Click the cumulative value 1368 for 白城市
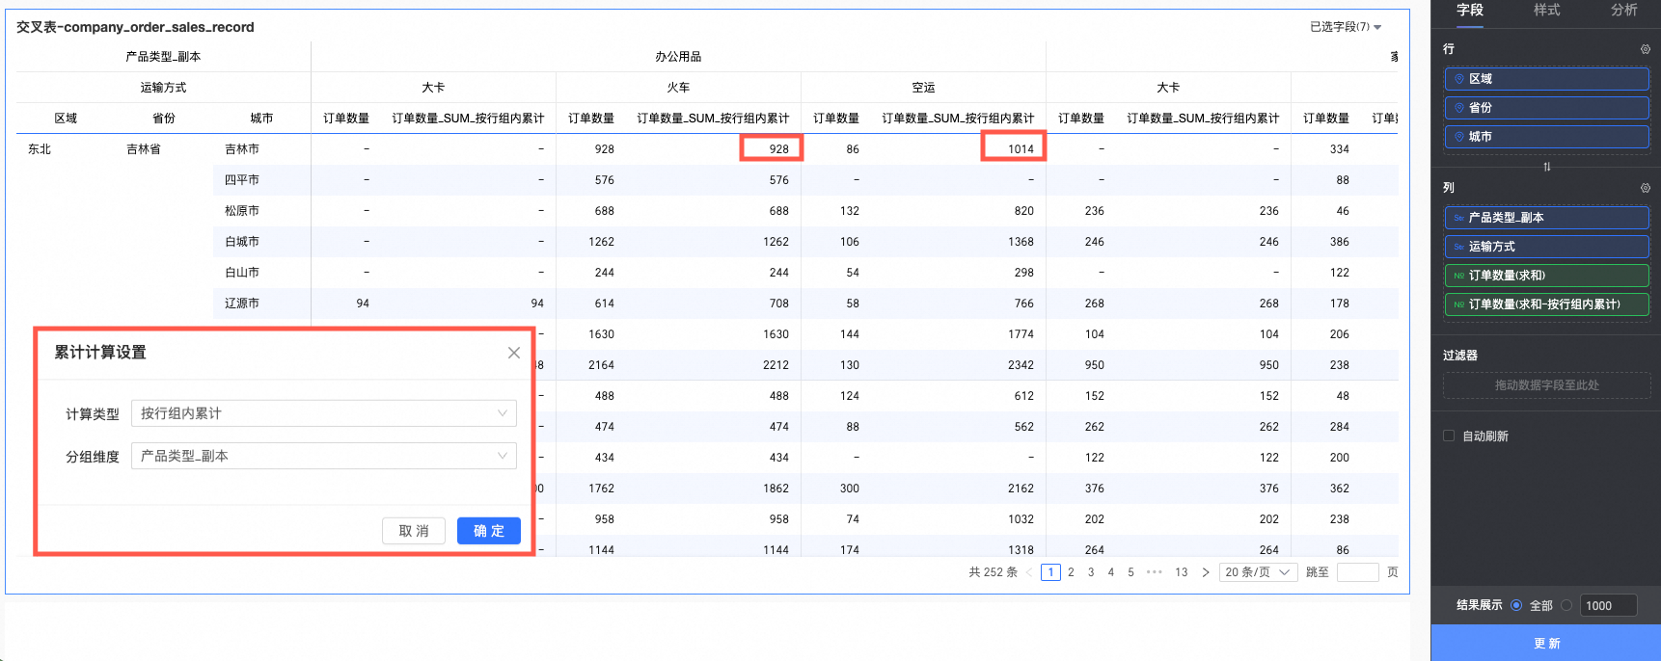This screenshot has height=661, width=1661. point(1021,242)
